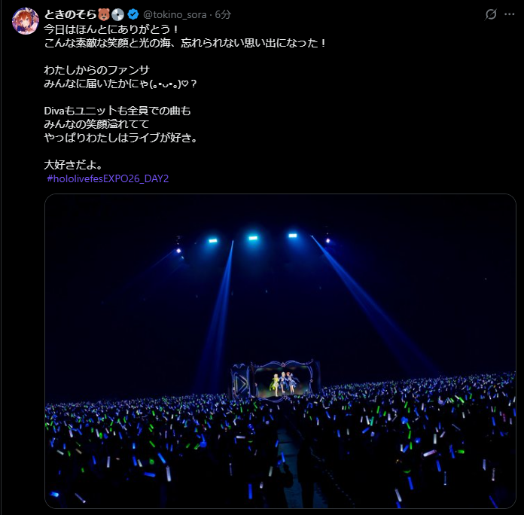This screenshot has width=524, height=515.
Task: Open the Grok explain-post icon
Action: pos(491,14)
